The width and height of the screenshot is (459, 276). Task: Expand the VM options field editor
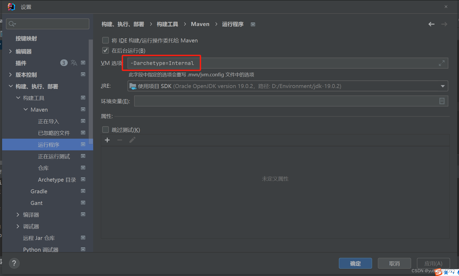pos(442,63)
